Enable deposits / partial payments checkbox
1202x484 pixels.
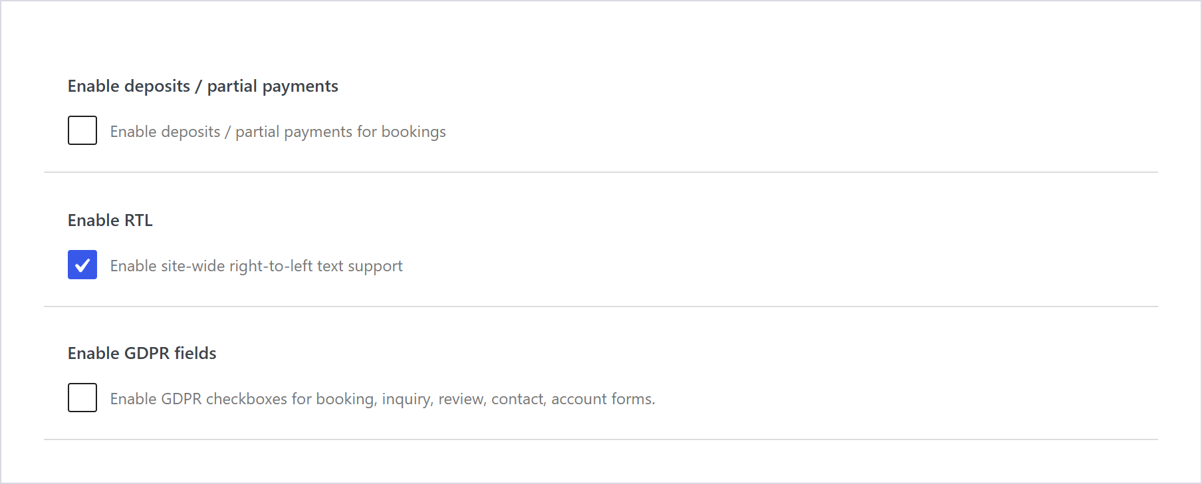[82, 130]
